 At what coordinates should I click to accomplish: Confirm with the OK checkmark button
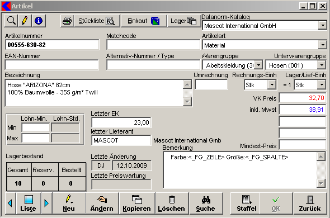click(x=276, y=203)
